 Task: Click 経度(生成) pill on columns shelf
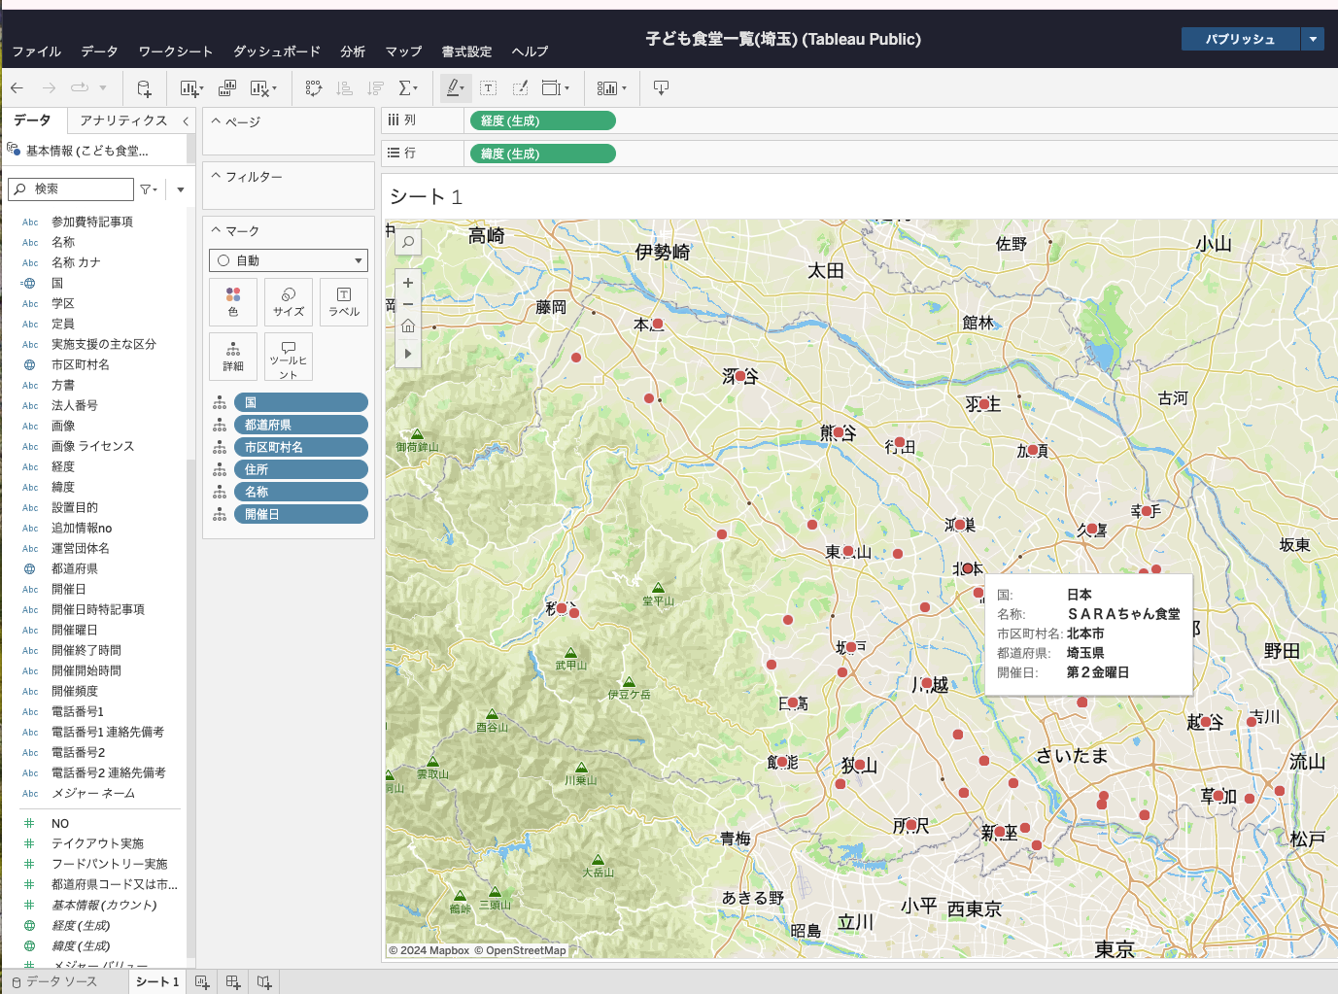542,120
